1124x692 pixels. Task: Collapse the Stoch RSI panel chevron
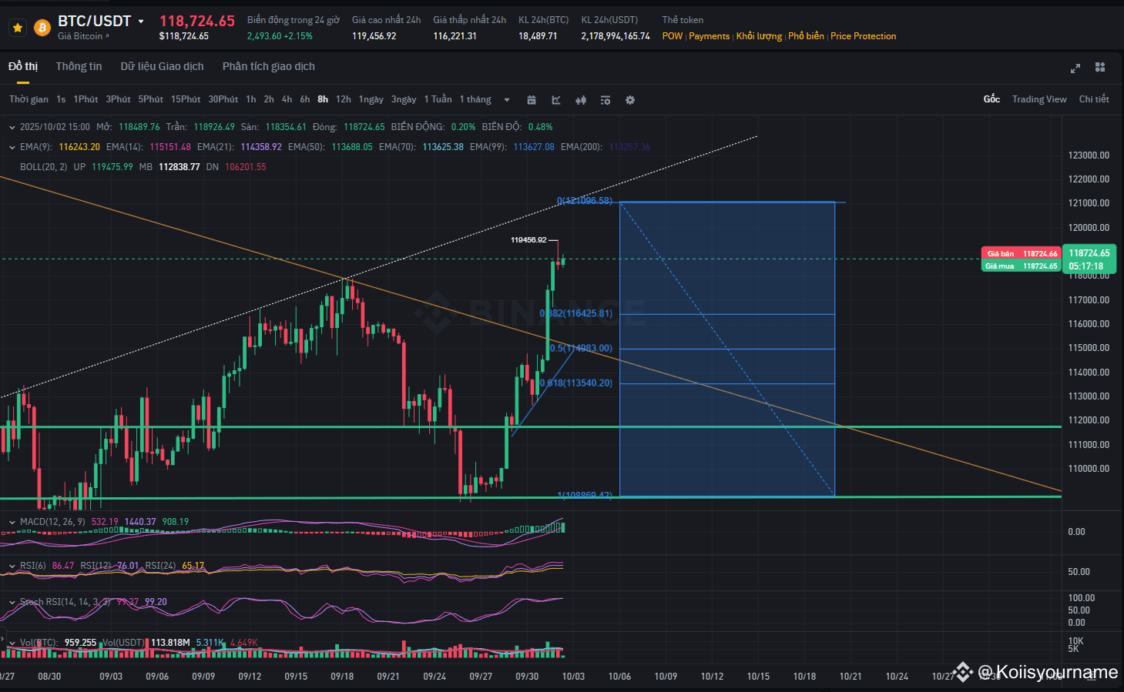(x=12, y=602)
